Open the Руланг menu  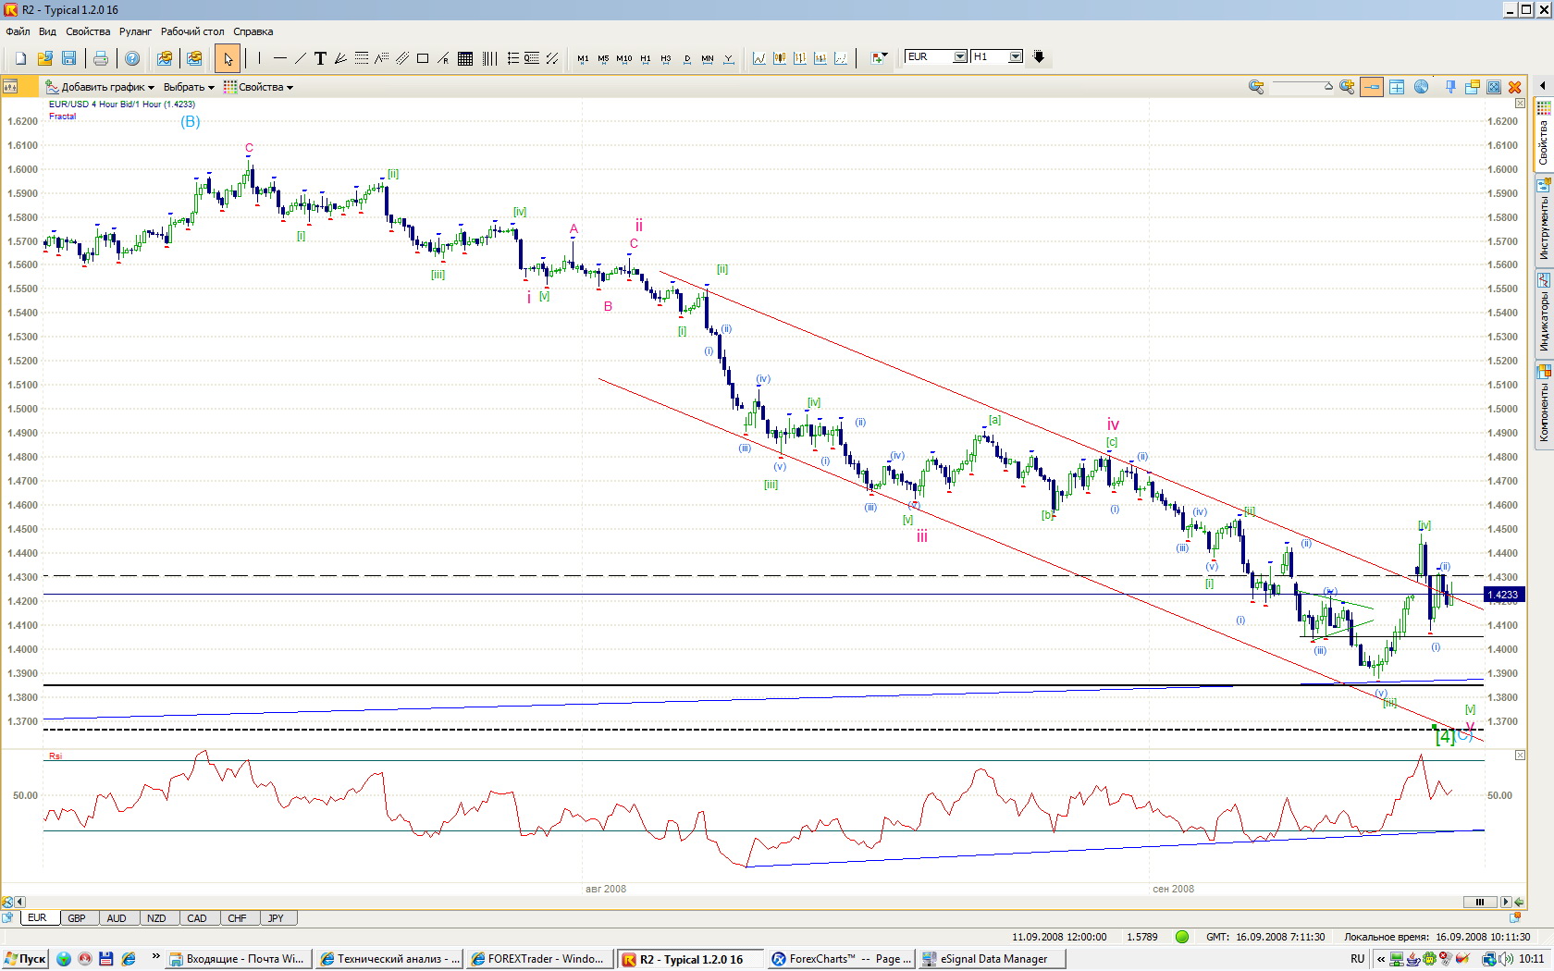[x=135, y=31]
